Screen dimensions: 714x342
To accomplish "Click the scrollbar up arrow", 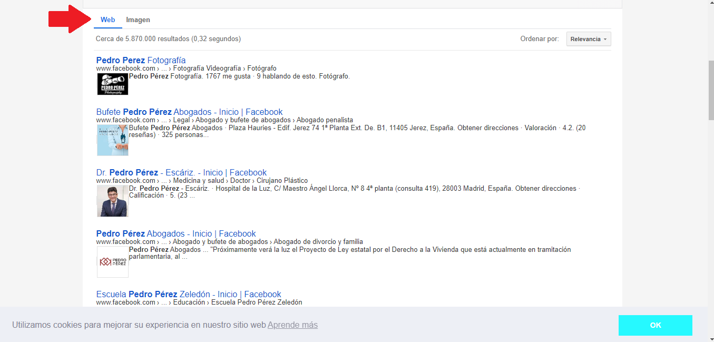I will click(711, 4).
